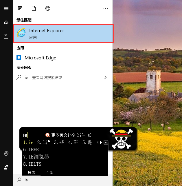The height and width of the screenshot is (186, 182).
Task: Click the skull pirate IME skin logo
Action: (x=121, y=138)
